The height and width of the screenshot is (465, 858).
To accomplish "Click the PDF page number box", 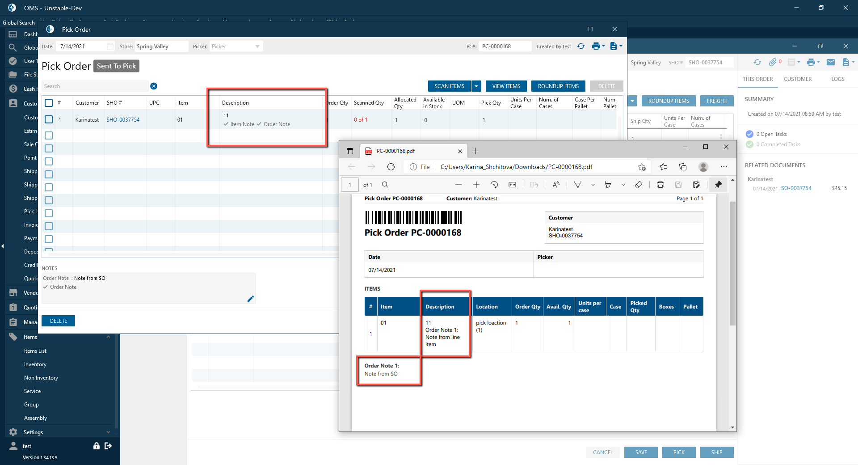I will coord(350,185).
